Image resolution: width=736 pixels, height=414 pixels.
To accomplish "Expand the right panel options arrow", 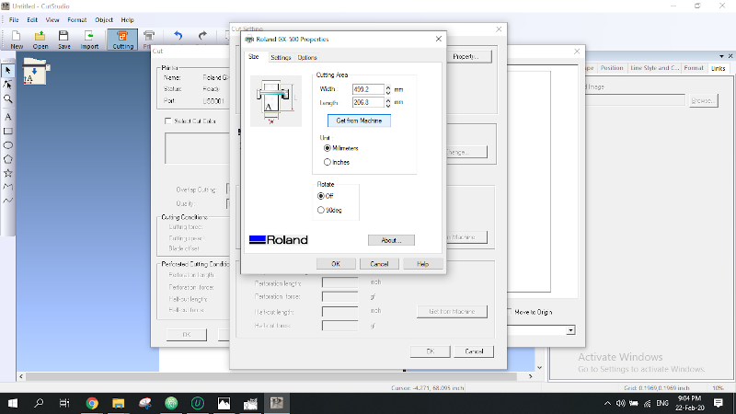I will point(721,56).
